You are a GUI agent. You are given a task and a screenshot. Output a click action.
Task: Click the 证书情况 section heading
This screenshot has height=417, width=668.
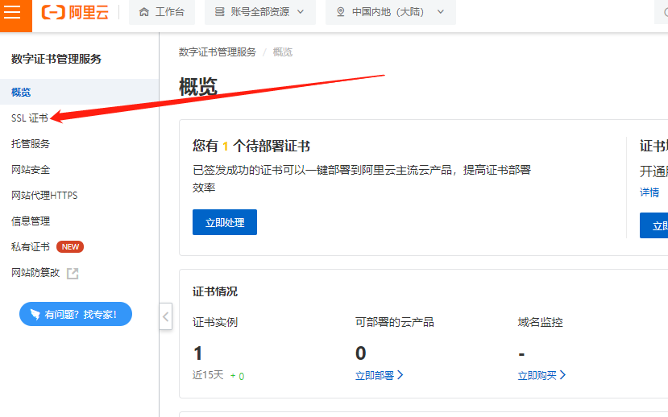pyautogui.click(x=214, y=291)
